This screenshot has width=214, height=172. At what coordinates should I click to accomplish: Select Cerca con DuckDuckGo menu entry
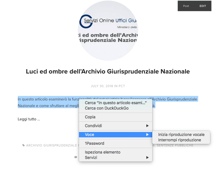(115, 108)
